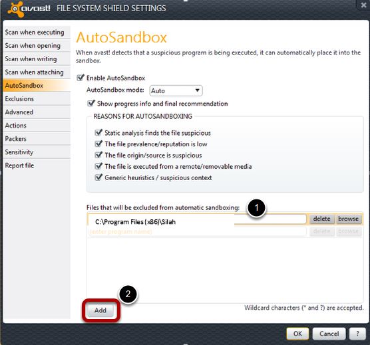Click the empty enter program name field
370x345 pixels.
[x=198, y=231]
